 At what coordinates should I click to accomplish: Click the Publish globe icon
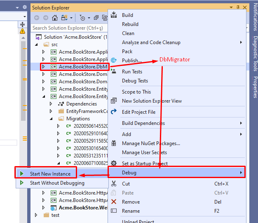pos(114,60)
